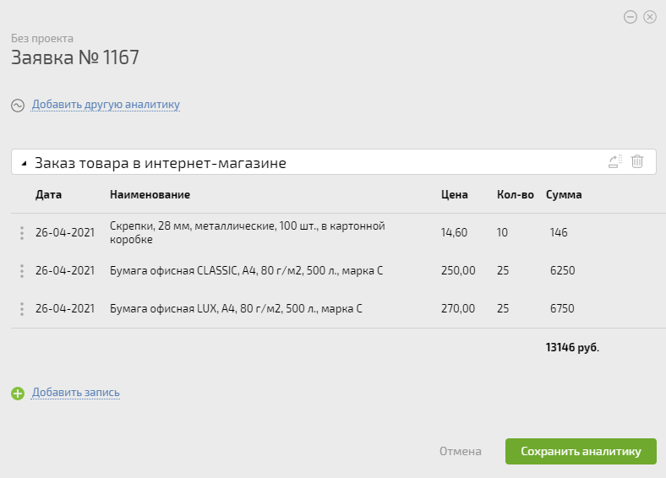The width and height of the screenshot is (666, 478).
Task: Click the price 270,00
Action: click(458, 308)
